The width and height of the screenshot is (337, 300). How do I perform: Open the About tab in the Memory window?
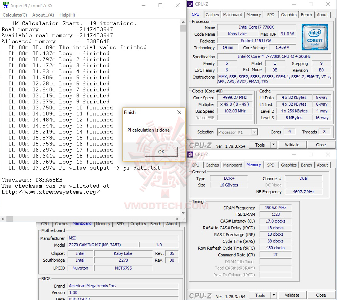coord(322,165)
